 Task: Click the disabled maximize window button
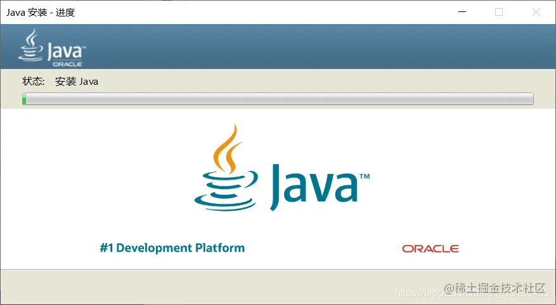[x=499, y=12]
